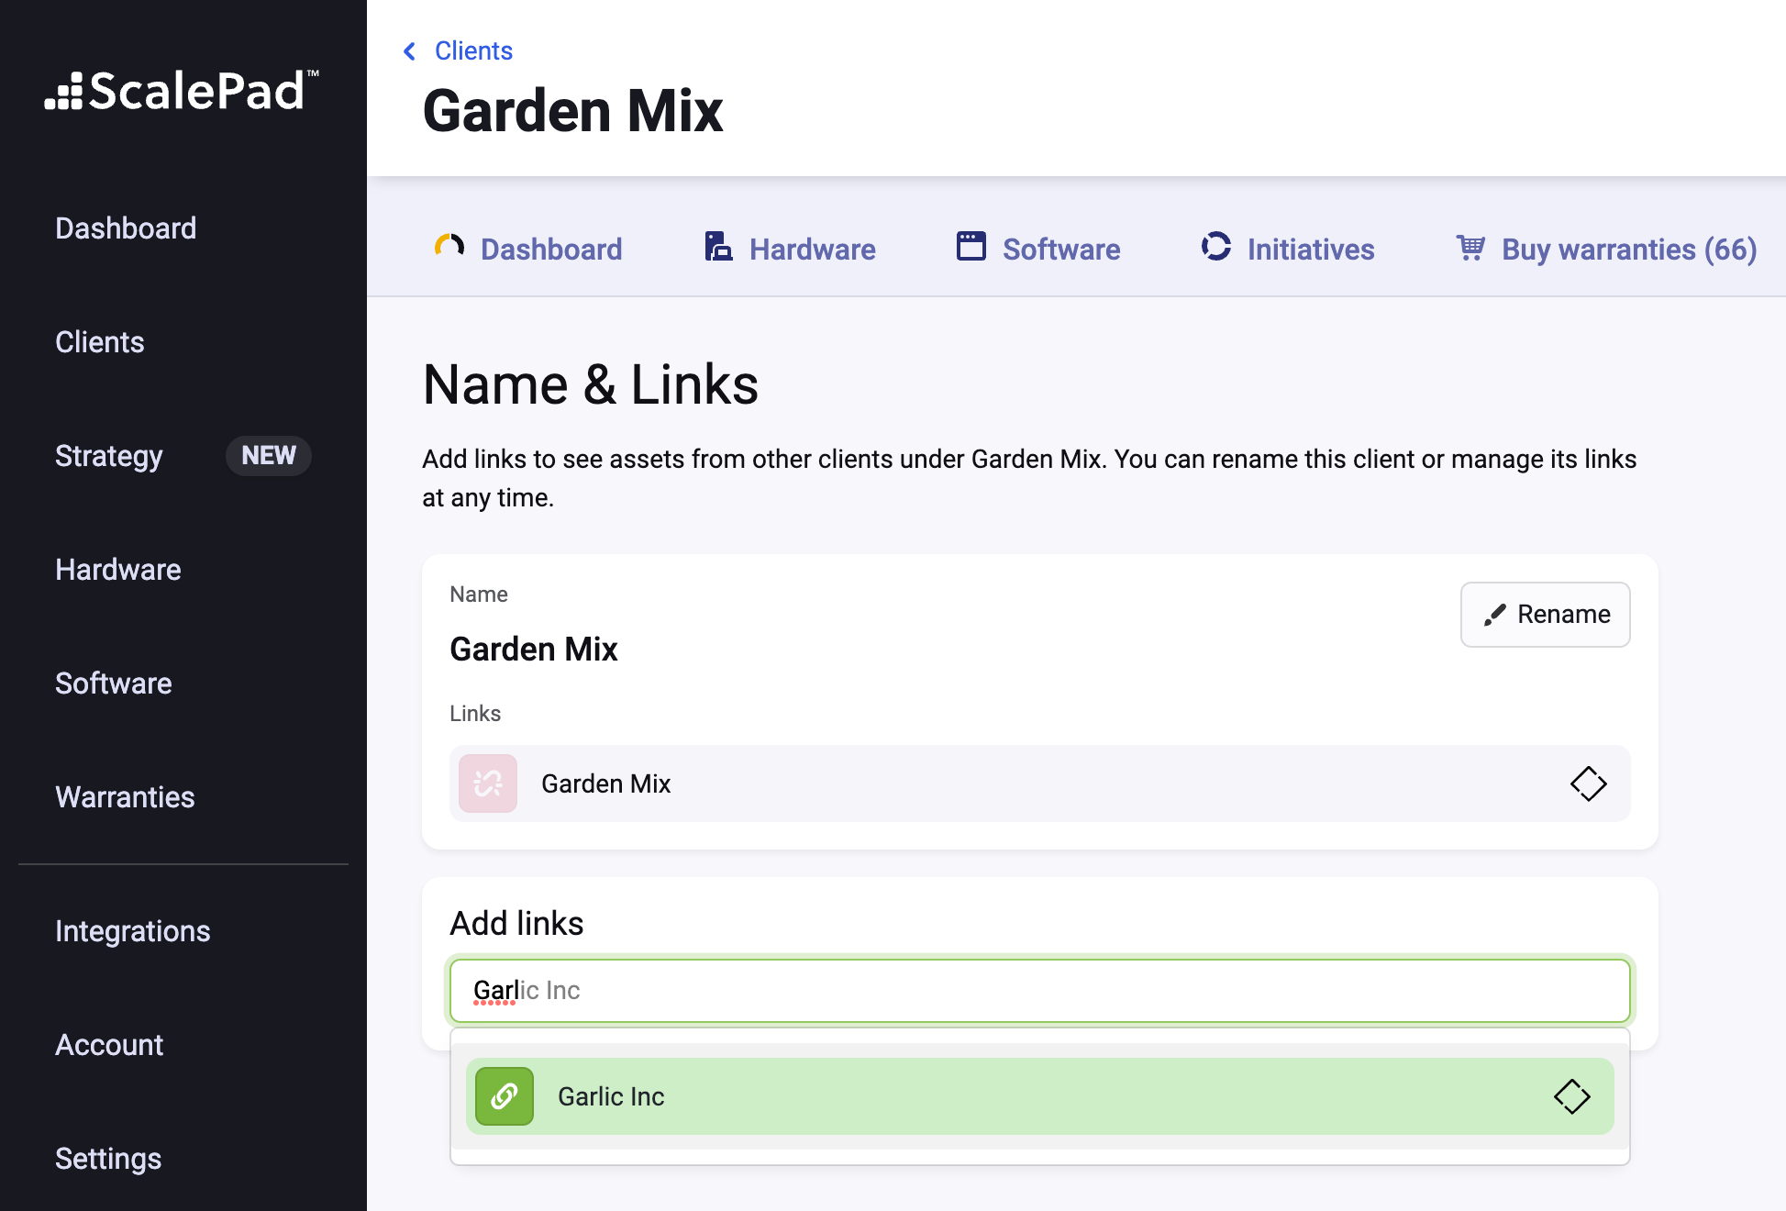Viewport: 1786px width, 1211px height.
Task: Open Settings in the sidebar
Action: coord(108,1159)
